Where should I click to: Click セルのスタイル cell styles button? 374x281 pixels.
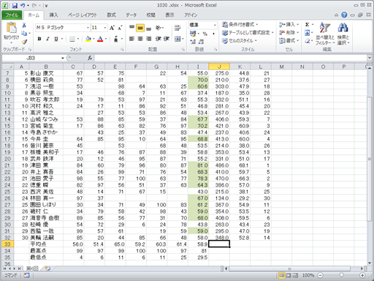coord(240,41)
